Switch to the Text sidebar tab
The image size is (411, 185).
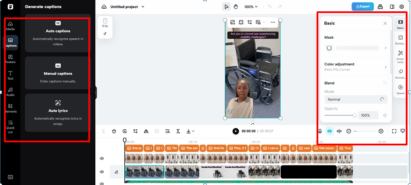pyautogui.click(x=10, y=75)
